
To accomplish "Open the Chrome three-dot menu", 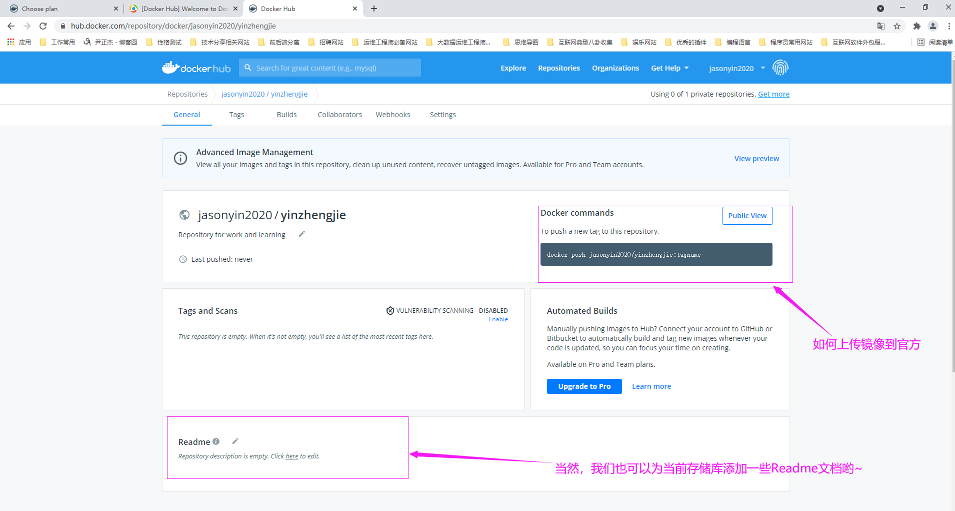I will pyautogui.click(x=948, y=26).
